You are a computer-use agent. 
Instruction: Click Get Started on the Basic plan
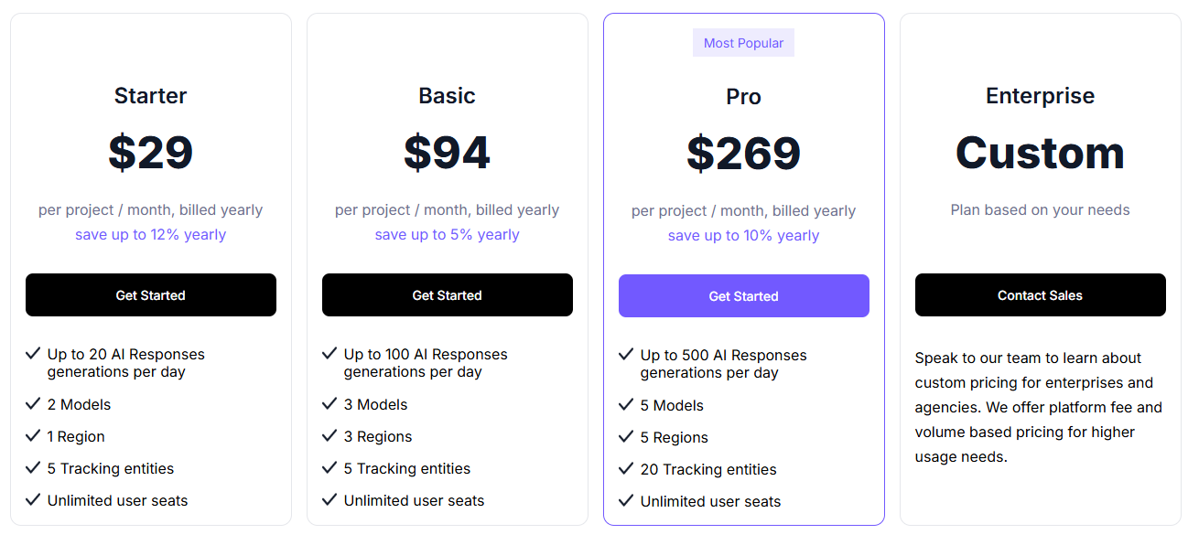tap(447, 294)
